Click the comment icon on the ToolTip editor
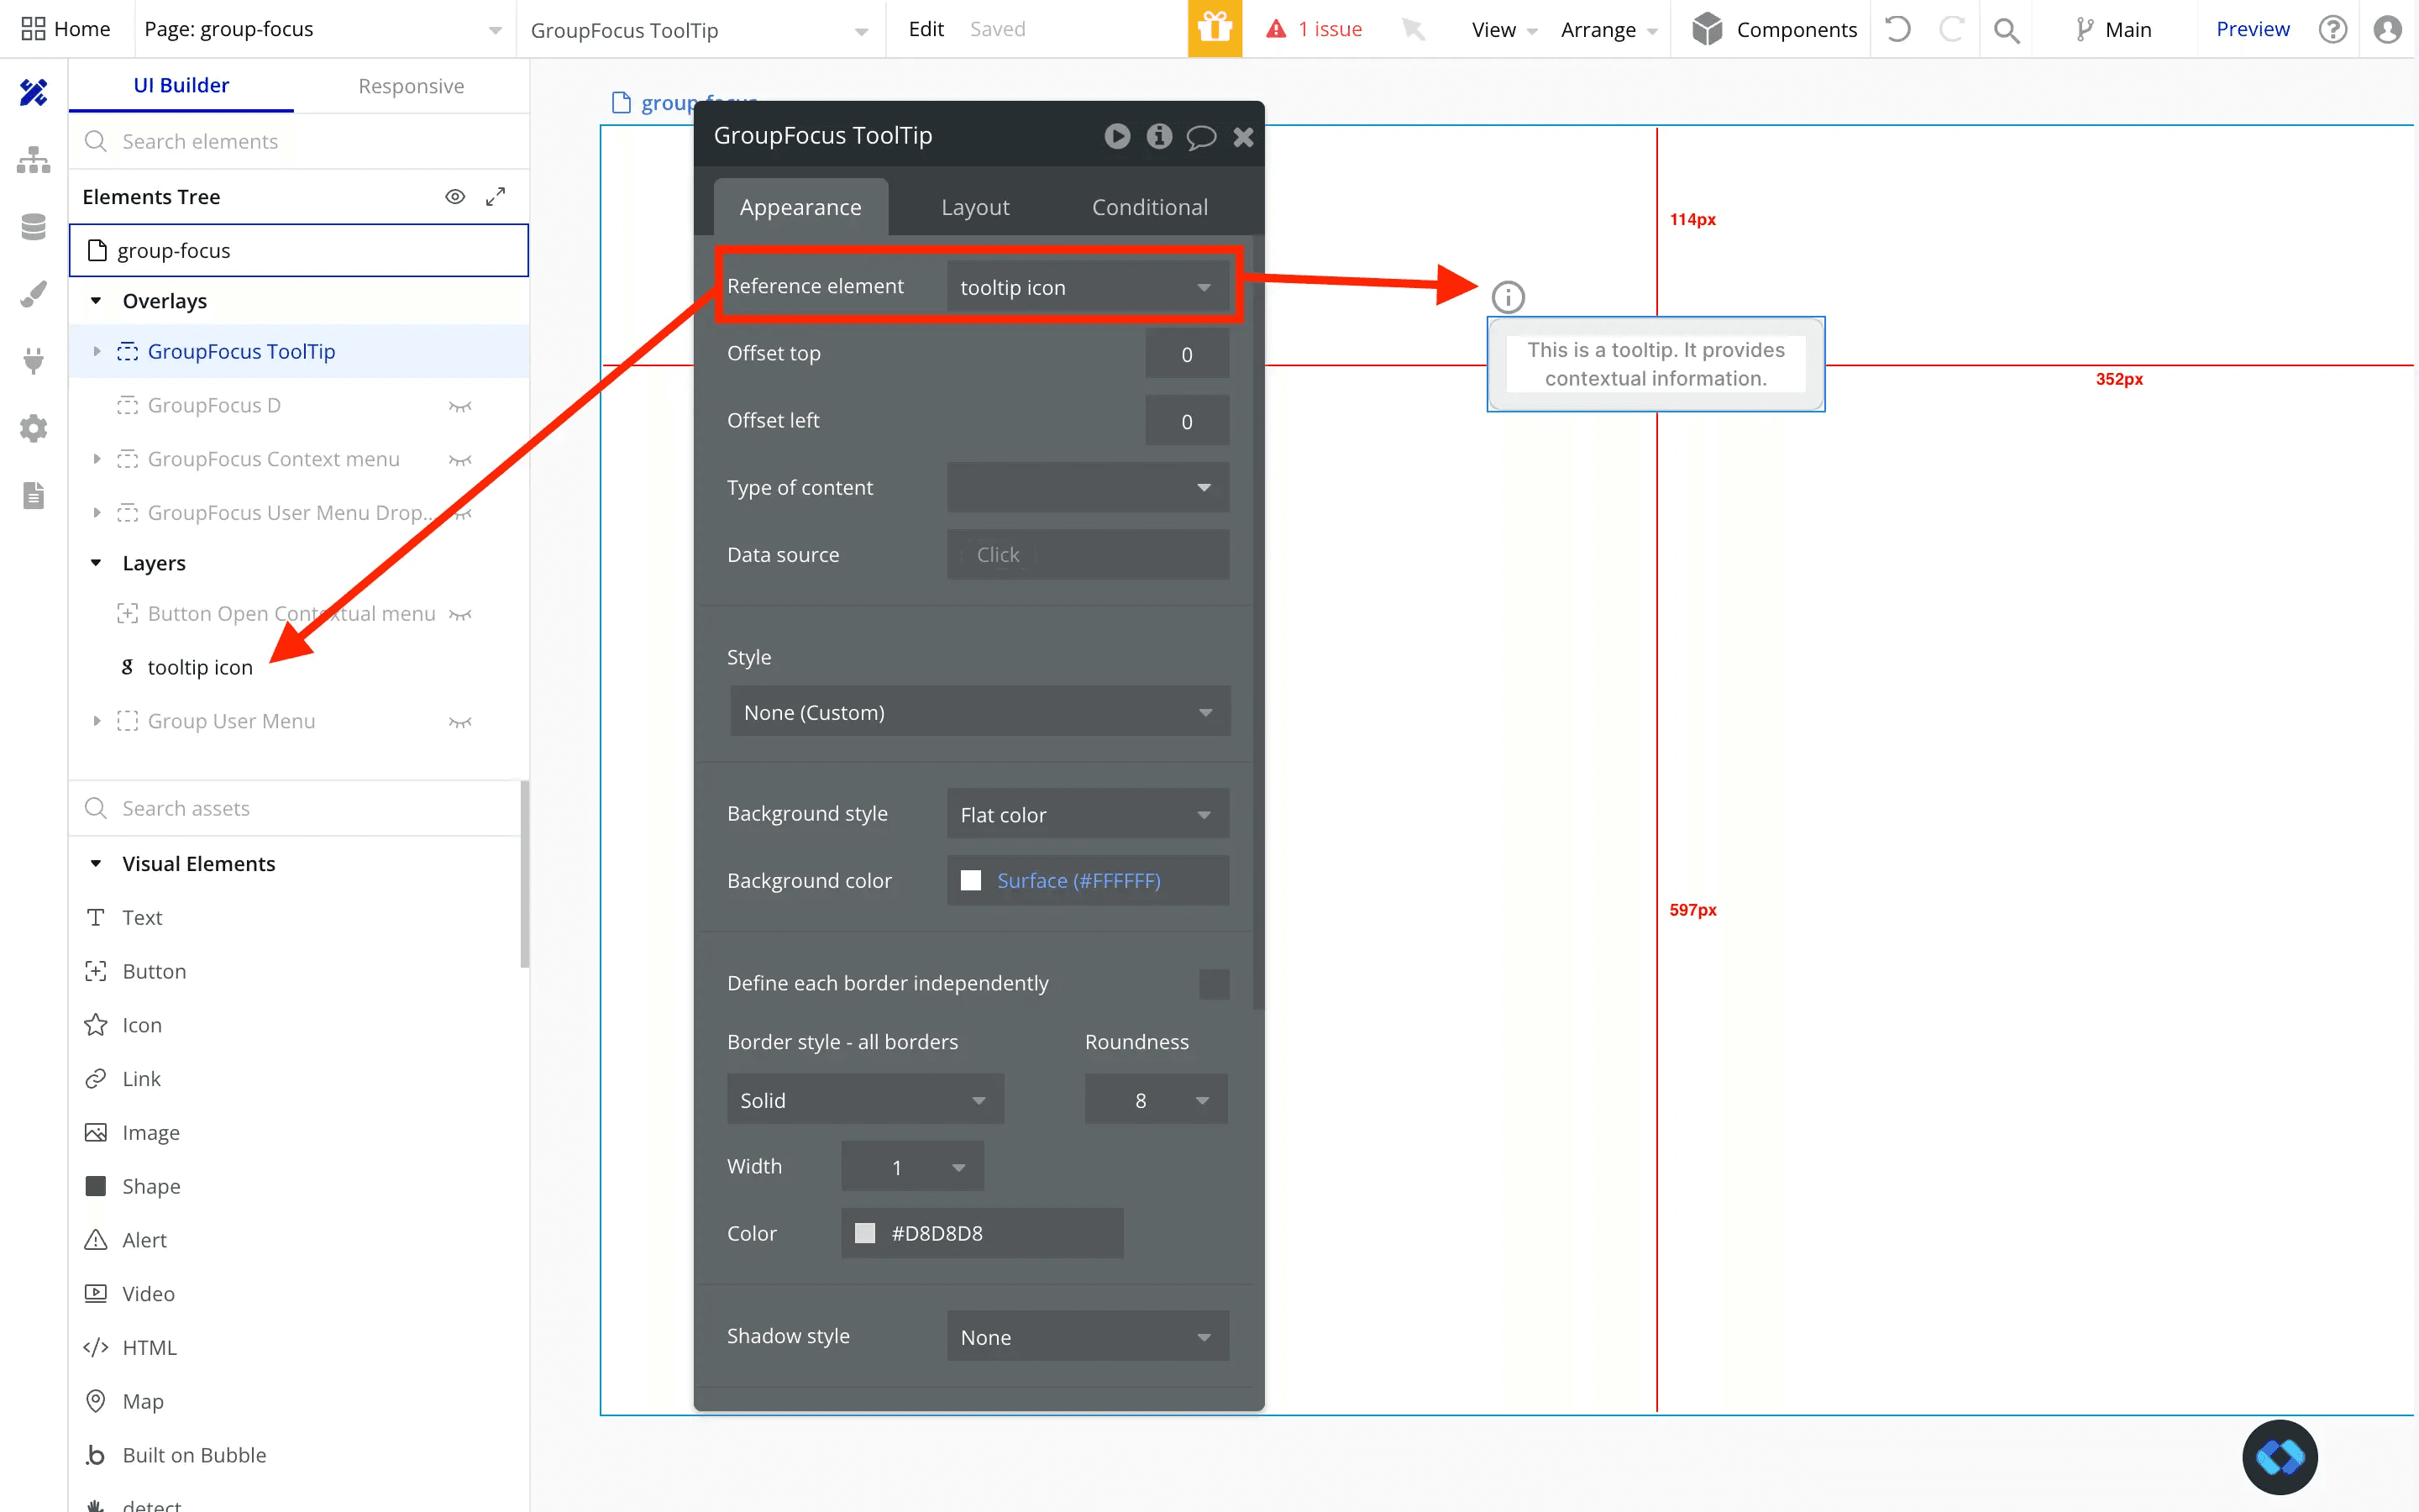The width and height of the screenshot is (2419, 1512). tap(1200, 136)
